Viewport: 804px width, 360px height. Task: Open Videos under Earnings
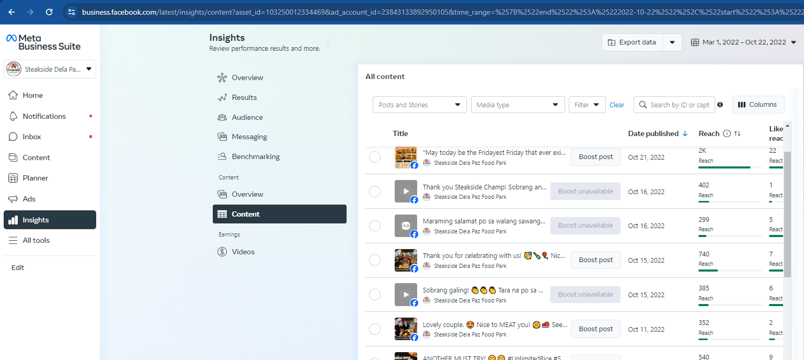(x=280, y=252)
